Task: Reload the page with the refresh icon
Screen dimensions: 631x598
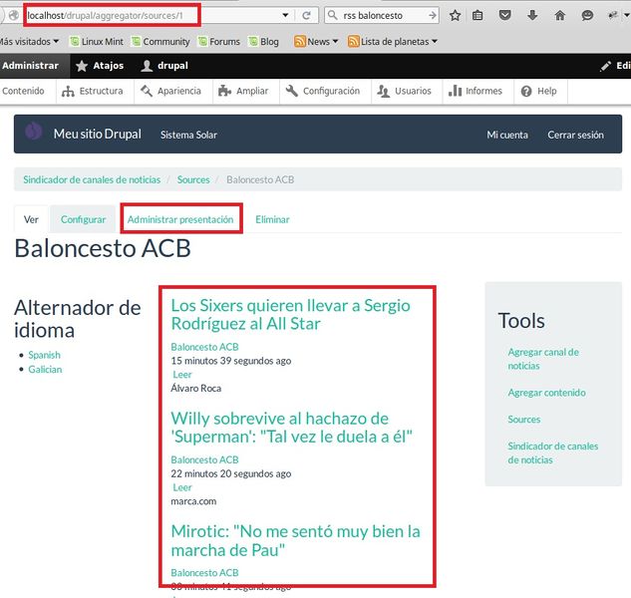Action: (x=307, y=15)
